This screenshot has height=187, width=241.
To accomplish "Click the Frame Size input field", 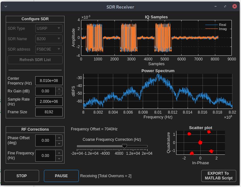I will point(49,112).
